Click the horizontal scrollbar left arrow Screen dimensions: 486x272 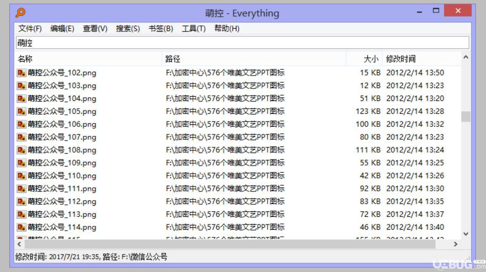tap(20, 244)
